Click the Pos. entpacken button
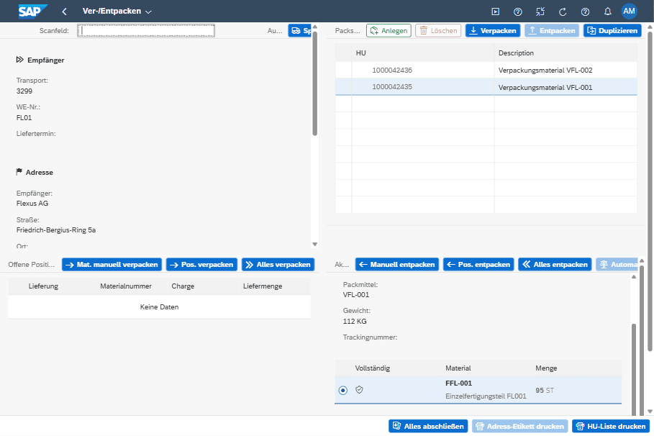 [x=478, y=265]
